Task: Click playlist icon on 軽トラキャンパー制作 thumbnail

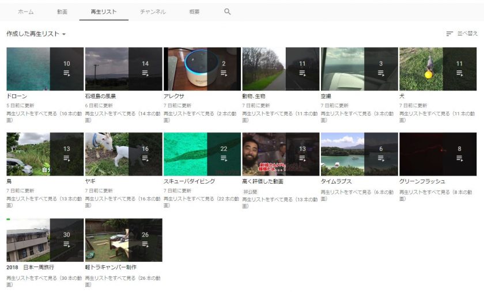Action: pyautogui.click(x=145, y=244)
